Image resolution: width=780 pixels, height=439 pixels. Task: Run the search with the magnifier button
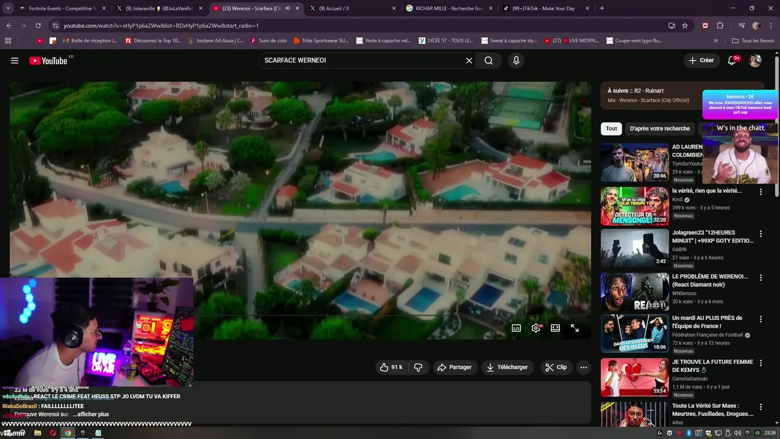click(x=489, y=60)
